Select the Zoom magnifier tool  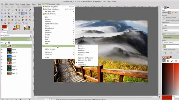[2, 13]
